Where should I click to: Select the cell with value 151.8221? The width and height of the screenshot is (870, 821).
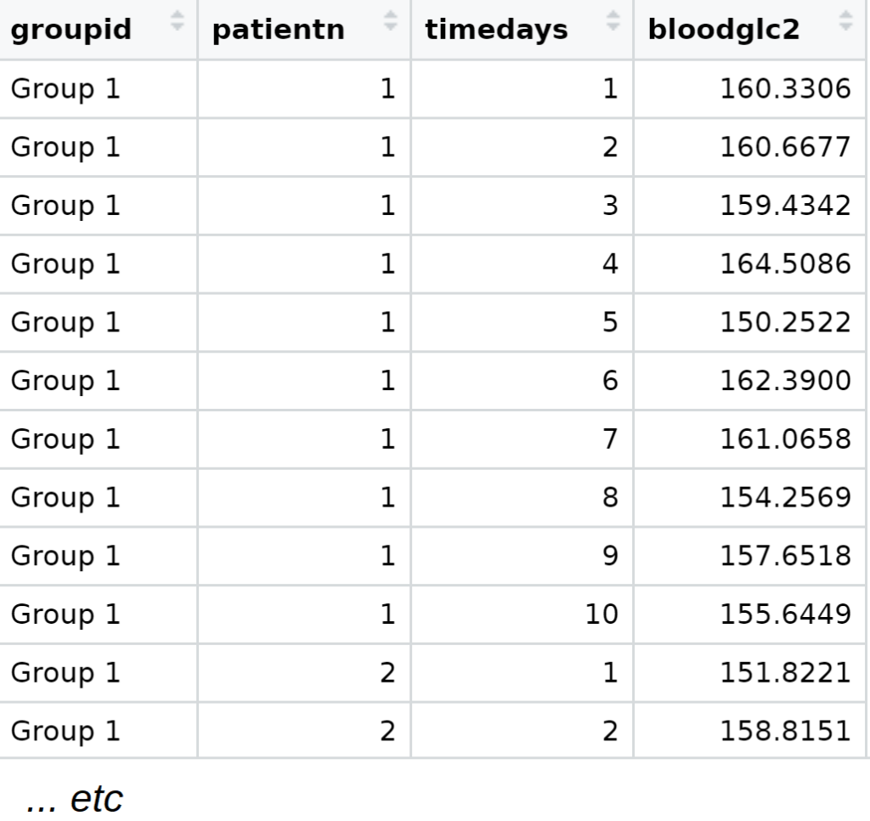pyautogui.click(x=785, y=673)
